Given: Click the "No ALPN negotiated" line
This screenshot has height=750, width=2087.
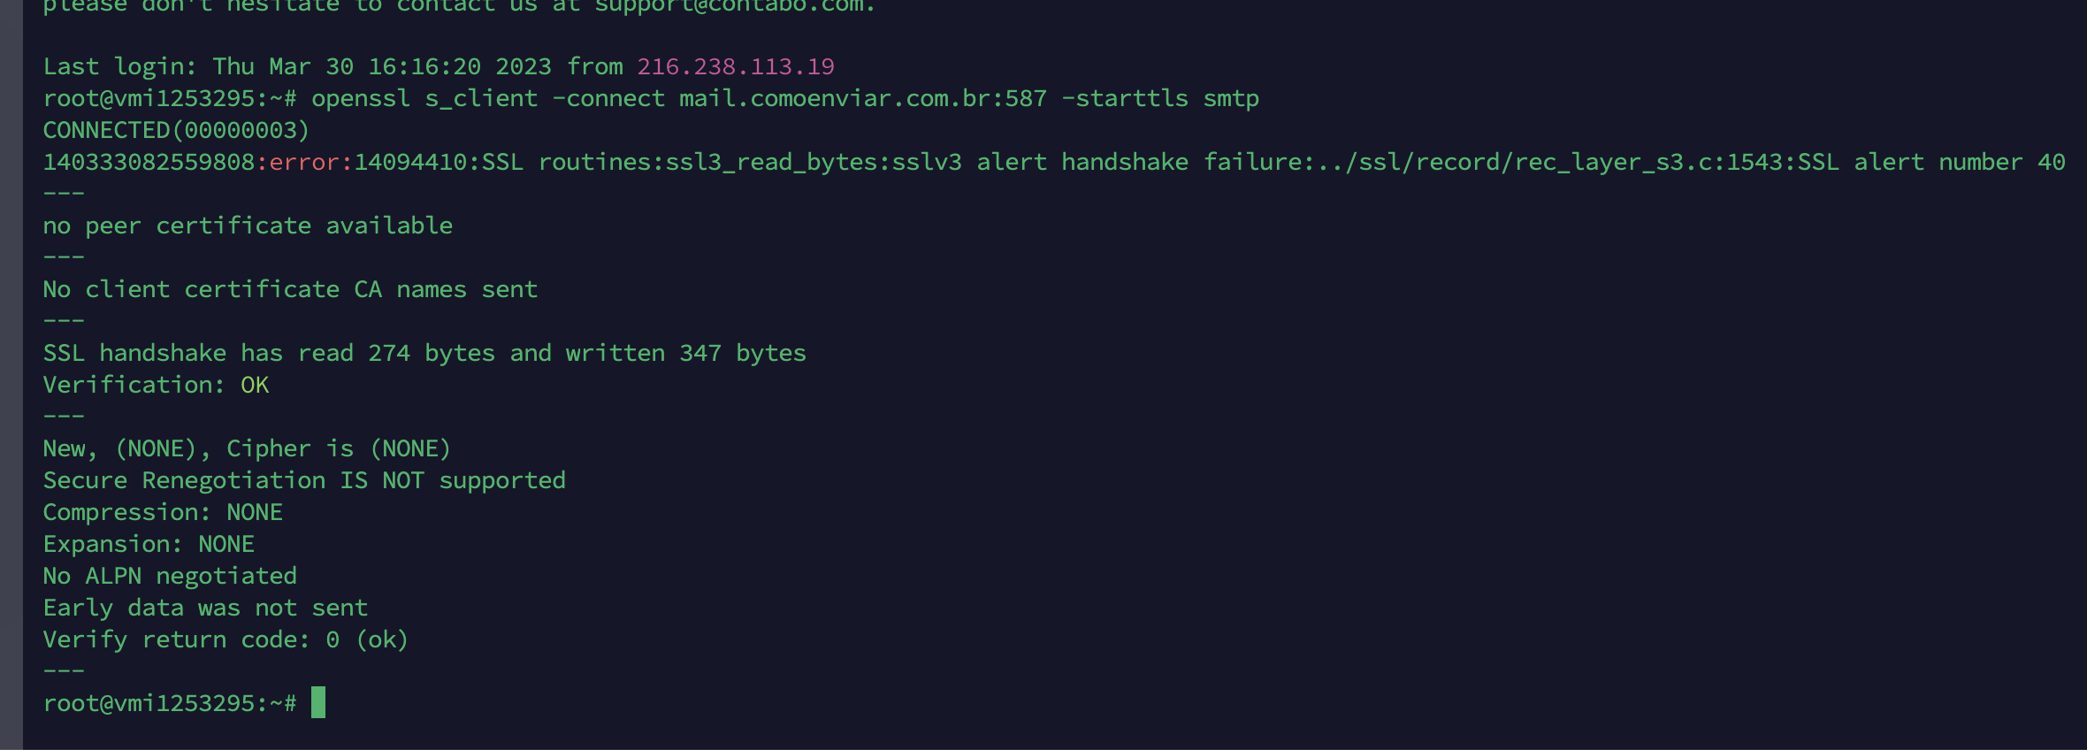Looking at the screenshot, I should [170, 576].
